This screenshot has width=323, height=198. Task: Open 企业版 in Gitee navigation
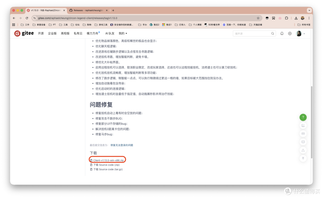(52, 33)
